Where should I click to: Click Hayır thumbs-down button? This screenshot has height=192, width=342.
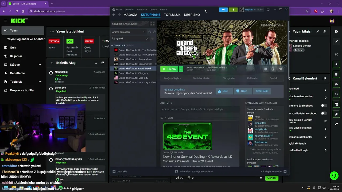click(243, 91)
